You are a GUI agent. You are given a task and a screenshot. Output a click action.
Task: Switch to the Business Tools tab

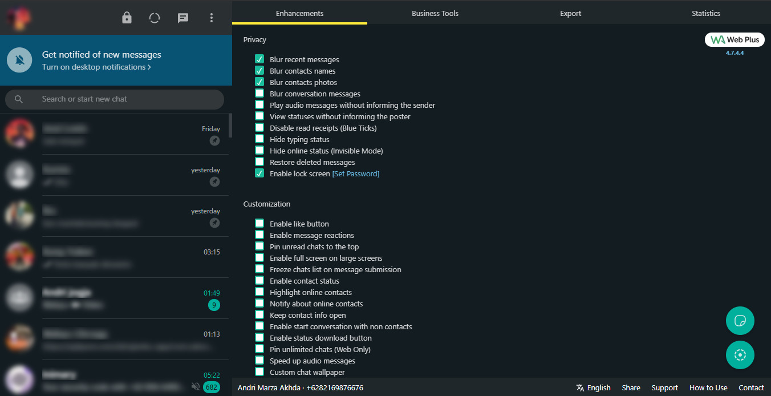point(435,13)
